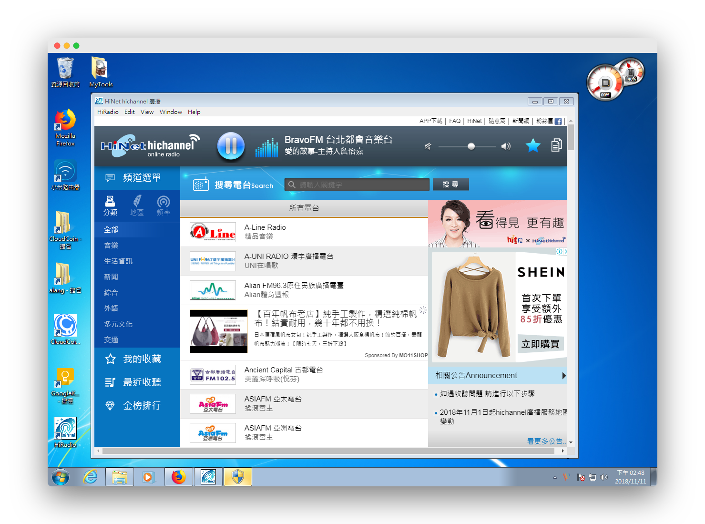The height and width of the screenshot is (524, 705).
Task: Play ASIAFM 亞太電台 station
Action: [304, 404]
